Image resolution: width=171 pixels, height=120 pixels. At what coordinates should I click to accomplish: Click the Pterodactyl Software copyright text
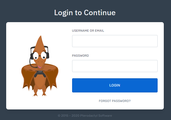(x=85, y=116)
